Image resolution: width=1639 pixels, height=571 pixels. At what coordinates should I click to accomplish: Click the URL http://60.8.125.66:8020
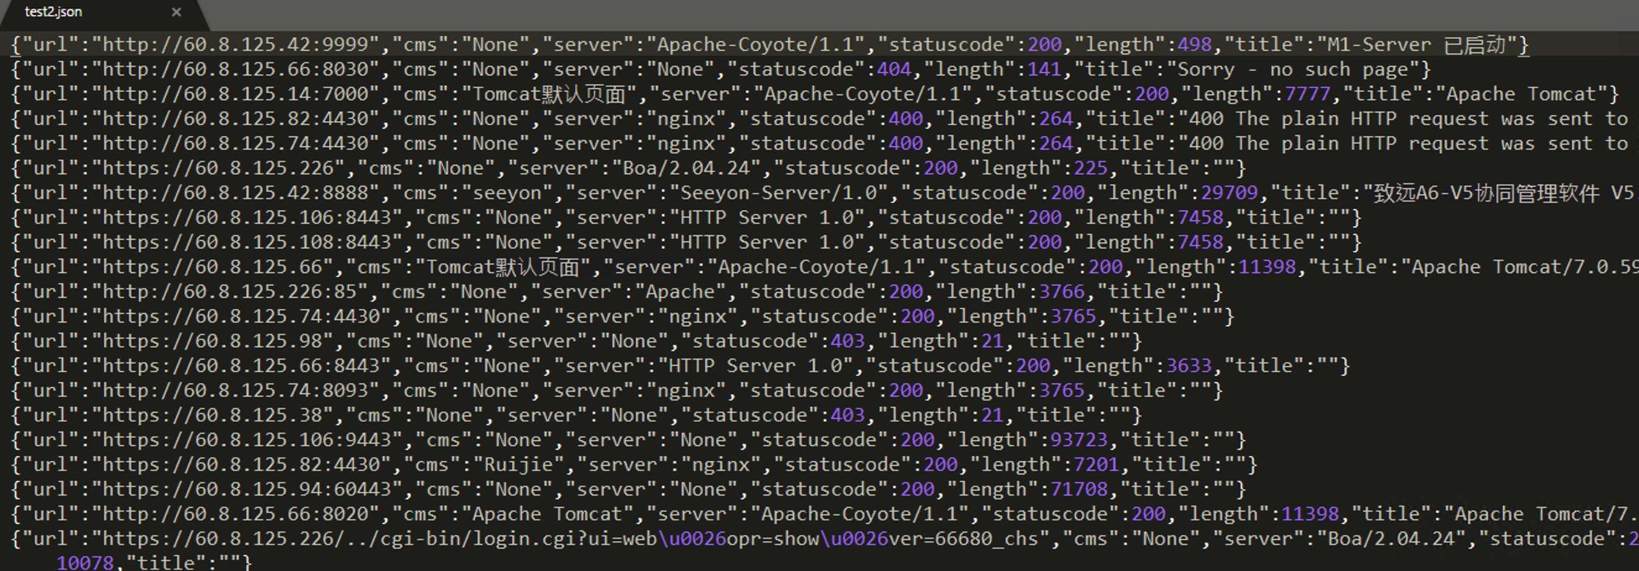click(x=236, y=515)
